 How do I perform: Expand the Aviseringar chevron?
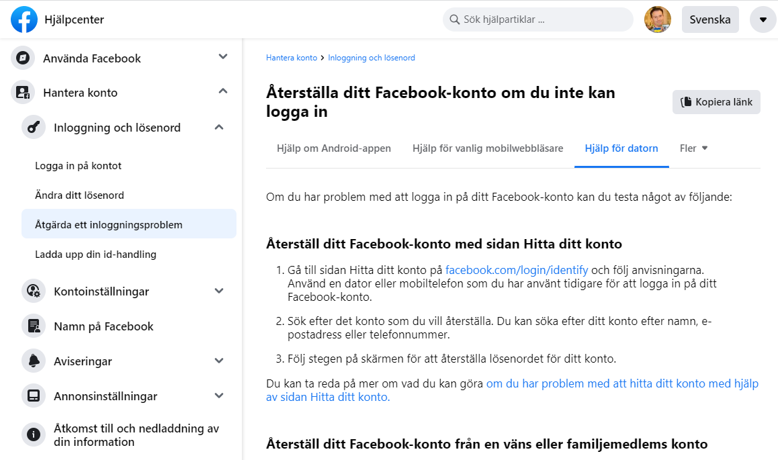pos(219,361)
